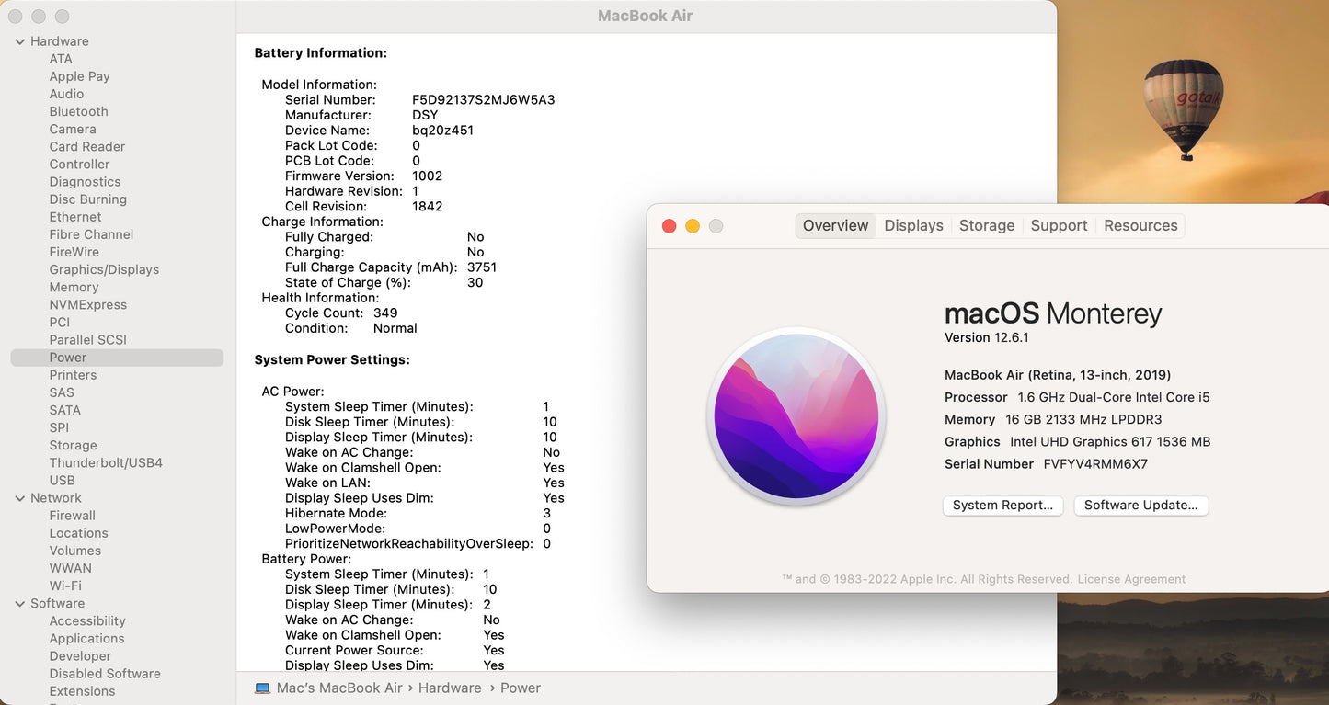Viewport: 1329px width, 705px height.
Task: Click the Mac serial number FVFYV4RMM6X7
Action: click(1095, 464)
